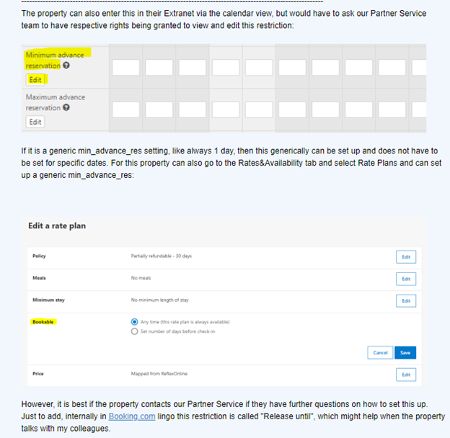Viewport: 450px width, 438px height.
Task: Click first Minimum advance reservation day cell
Action: (125, 68)
